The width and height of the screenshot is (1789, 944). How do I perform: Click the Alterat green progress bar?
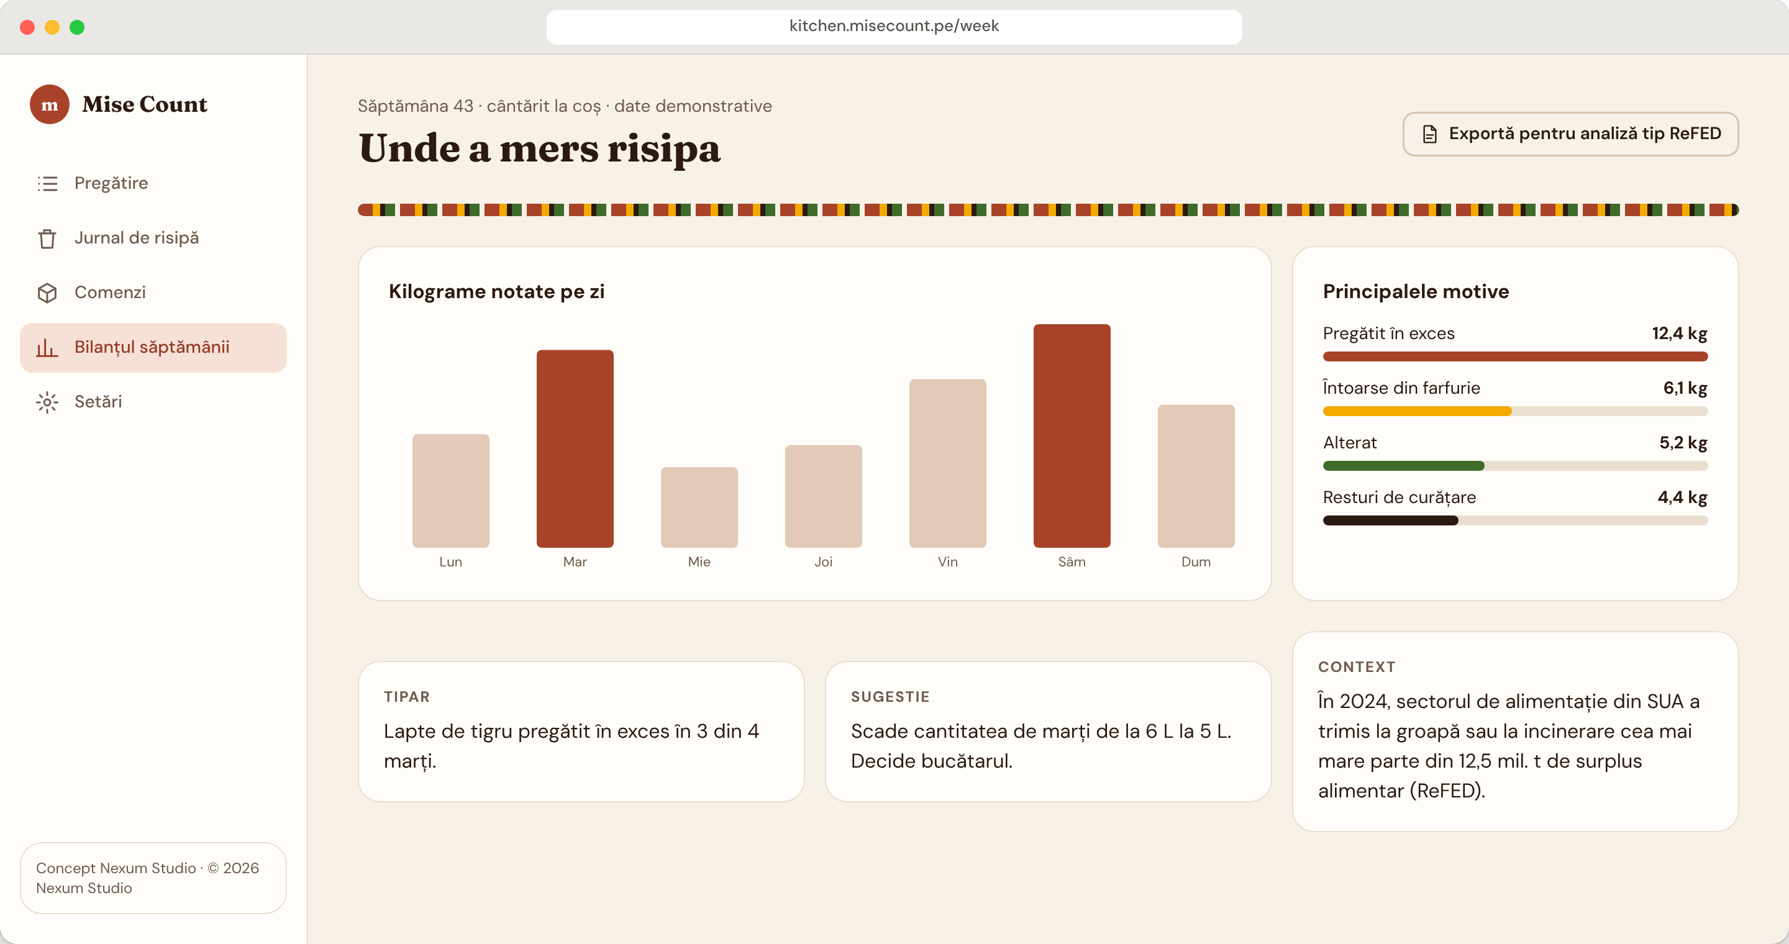[x=1404, y=466]
